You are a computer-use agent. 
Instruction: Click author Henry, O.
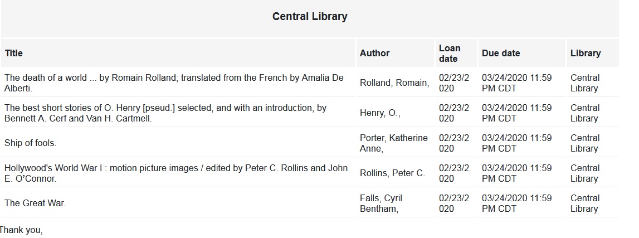point(380,113)
